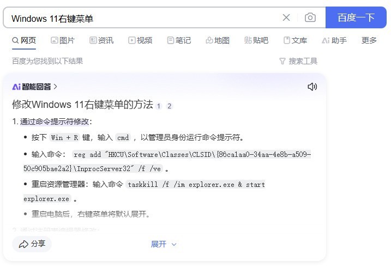The image size is (391, 267).
Task: Share the AI answer via 分享
Action: coord(32,244)
